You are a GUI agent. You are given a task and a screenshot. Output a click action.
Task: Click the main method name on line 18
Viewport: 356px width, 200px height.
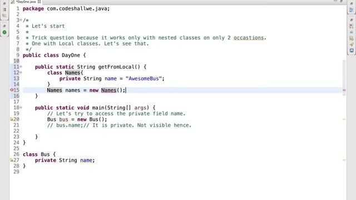click(x=98, y=108)
